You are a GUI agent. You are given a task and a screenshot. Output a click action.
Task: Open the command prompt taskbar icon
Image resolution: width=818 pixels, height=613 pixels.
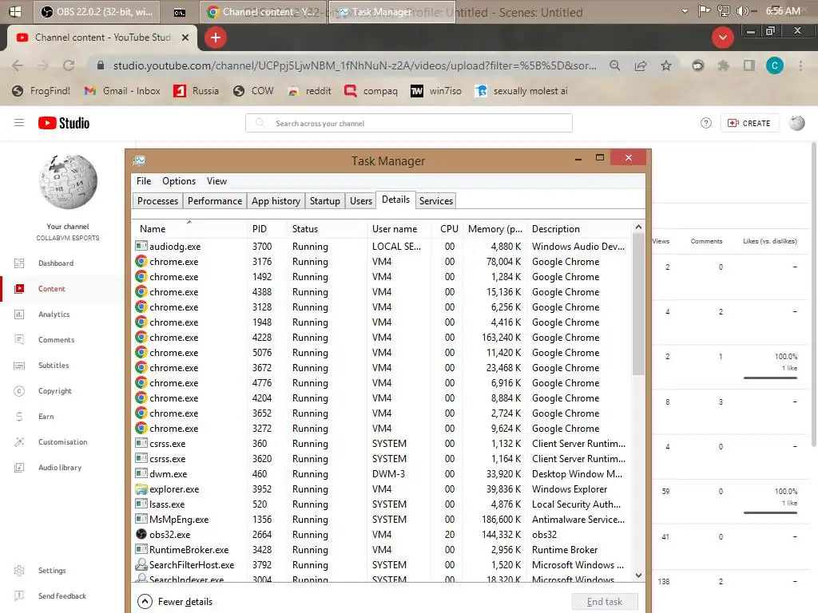click(180, 12)
